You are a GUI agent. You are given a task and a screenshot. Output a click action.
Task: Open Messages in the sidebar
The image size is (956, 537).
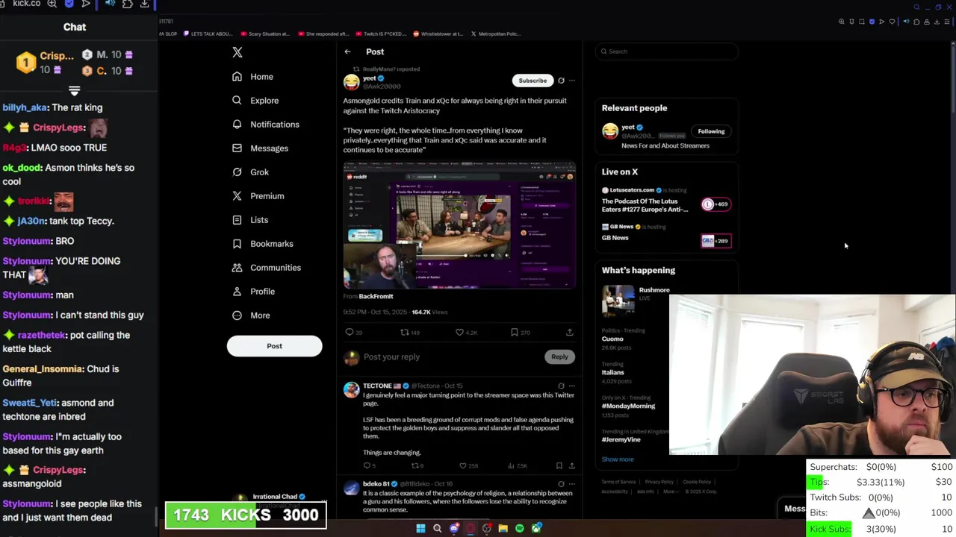pyautogui.click(x=260, y=148)
